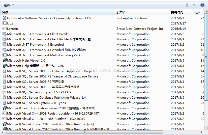Viewport: 208px width, 135px height.
Task: Click the Tools for Office Runtime (x86) icon
Action: [x=5, y=124]
